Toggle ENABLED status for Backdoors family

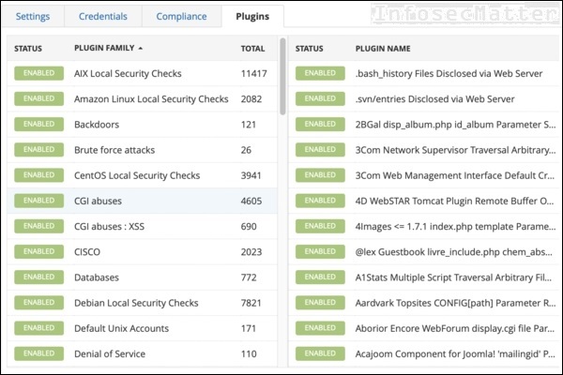[38, 124]
